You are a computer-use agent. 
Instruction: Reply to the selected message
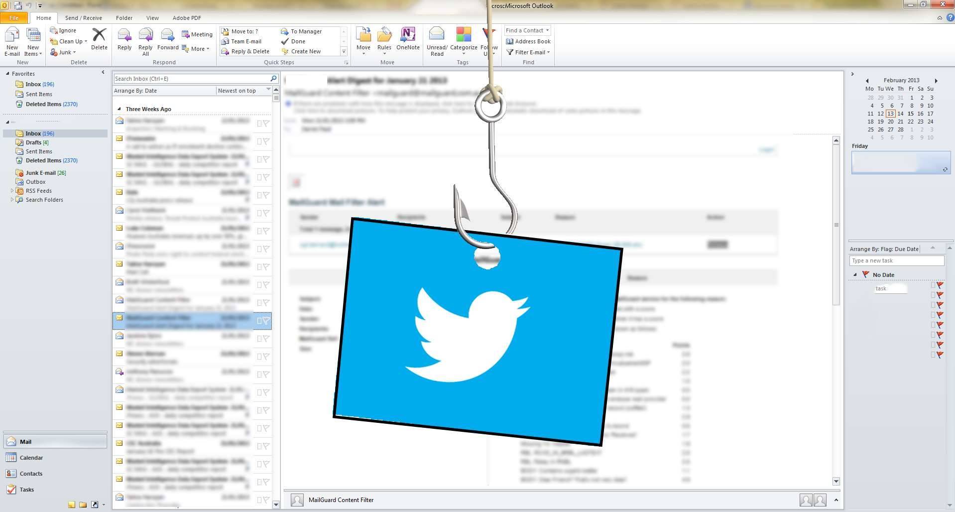[x=124, y=40]
